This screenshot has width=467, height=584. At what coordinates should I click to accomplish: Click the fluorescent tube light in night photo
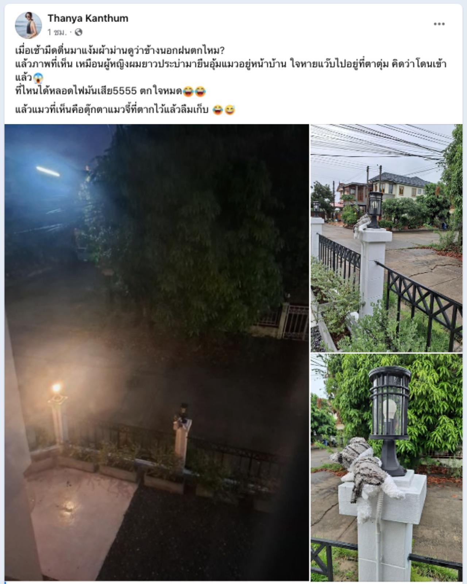tap(48, 171)
